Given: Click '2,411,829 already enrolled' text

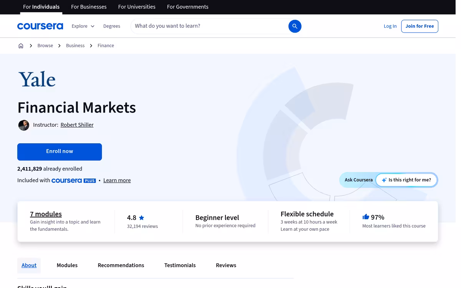Looking at the screenshot, I should 50,169.
